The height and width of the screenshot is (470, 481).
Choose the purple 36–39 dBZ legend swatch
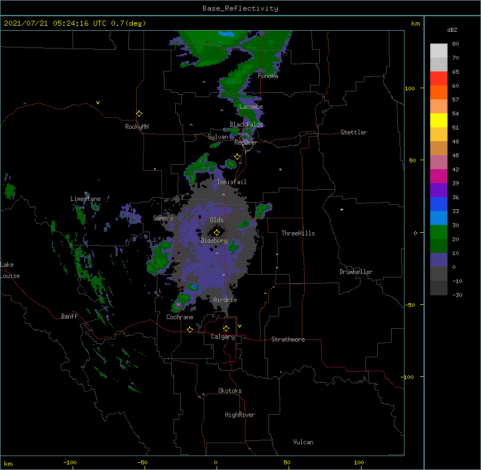pyautogui.click(x=439, y=190)
